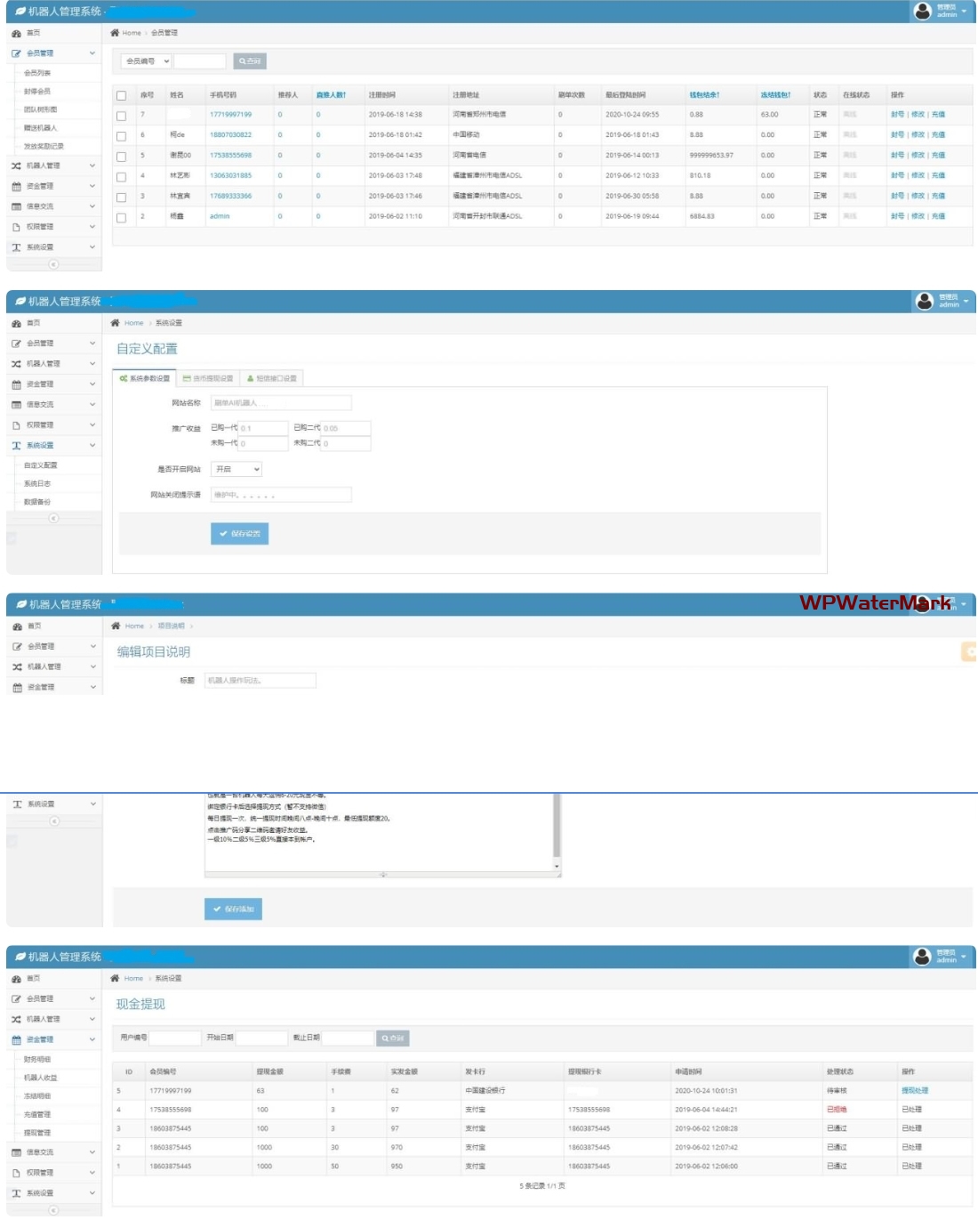Switch to the 短信接口设置 tab
The height and width of the screenshot is (1220, 978).
[271, 378]
